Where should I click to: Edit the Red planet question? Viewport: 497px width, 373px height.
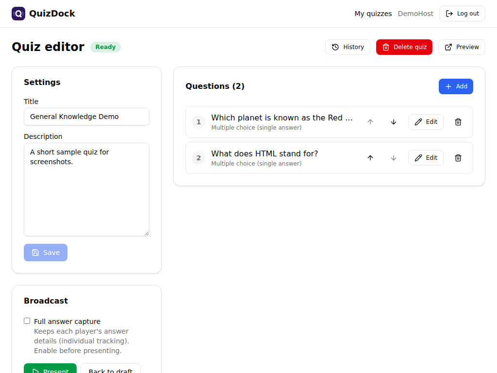click(426, 122)
